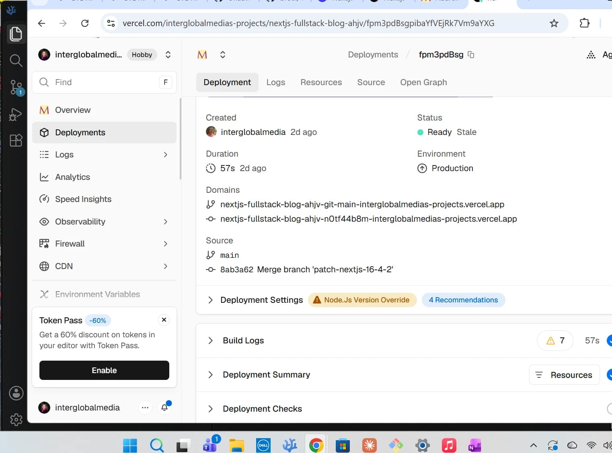Screen dimensions: 612x453
Task: Switch to the Source tab
Action: pos(371,82)
